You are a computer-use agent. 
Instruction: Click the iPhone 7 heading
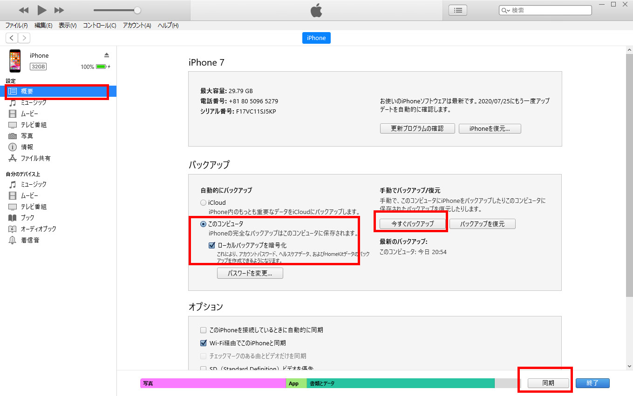[206, 62]
